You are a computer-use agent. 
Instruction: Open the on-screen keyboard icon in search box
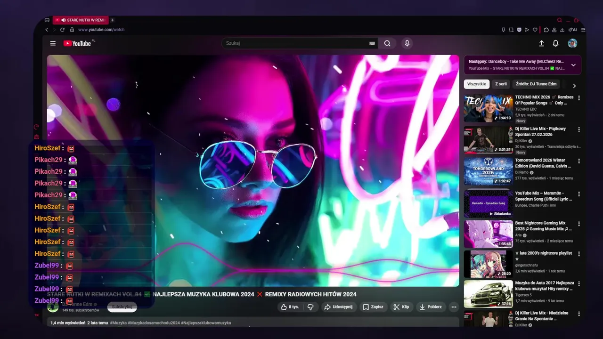372,43
